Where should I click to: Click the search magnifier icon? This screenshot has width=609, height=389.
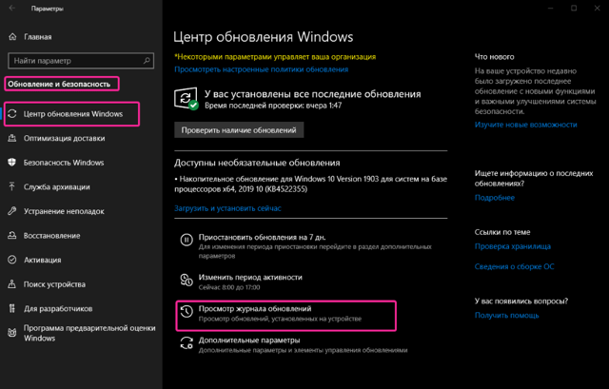click(147, 61)
